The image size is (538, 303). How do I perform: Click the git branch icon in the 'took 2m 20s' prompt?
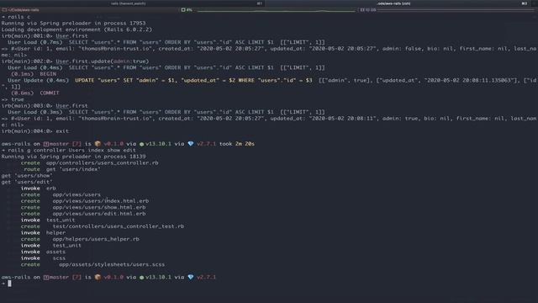click(x=46, y=144)
